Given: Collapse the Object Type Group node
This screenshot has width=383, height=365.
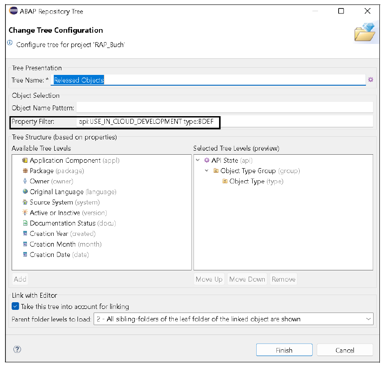Looking at the screenshot, I should (x=206, y=170).
